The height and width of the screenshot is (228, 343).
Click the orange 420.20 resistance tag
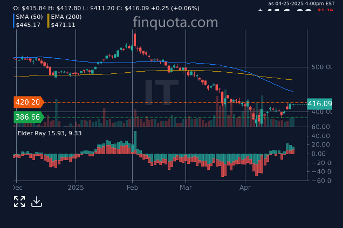click(29, 102)
